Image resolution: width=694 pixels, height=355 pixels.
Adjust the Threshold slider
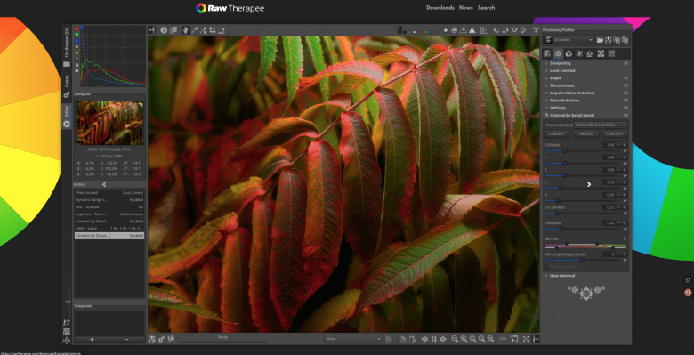(583, 229)
